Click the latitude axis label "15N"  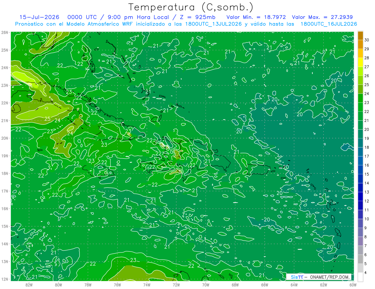[4, 226]
